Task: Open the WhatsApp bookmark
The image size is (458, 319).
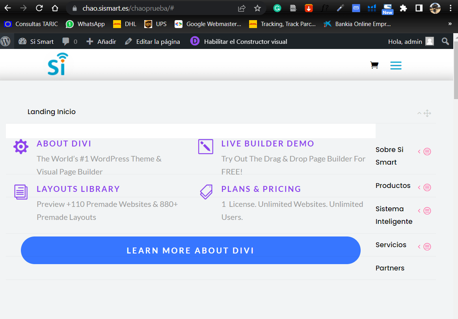Action: (85, 24)
